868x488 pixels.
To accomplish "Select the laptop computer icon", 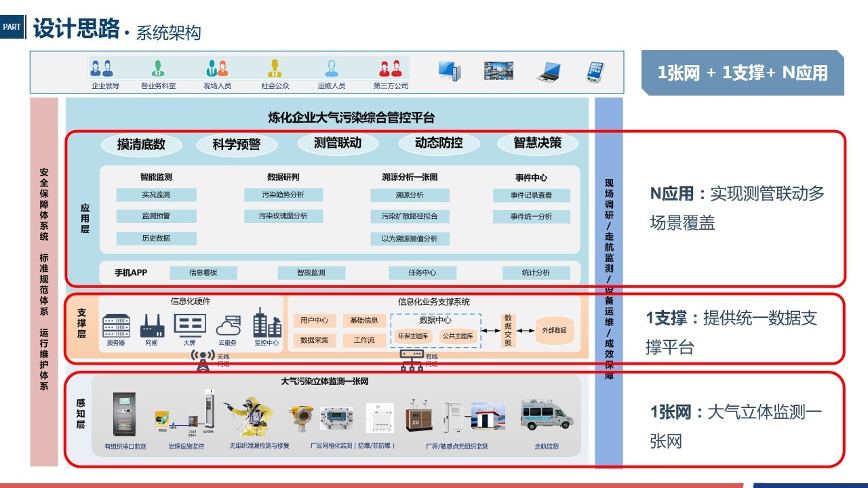I will coord(549,72).
